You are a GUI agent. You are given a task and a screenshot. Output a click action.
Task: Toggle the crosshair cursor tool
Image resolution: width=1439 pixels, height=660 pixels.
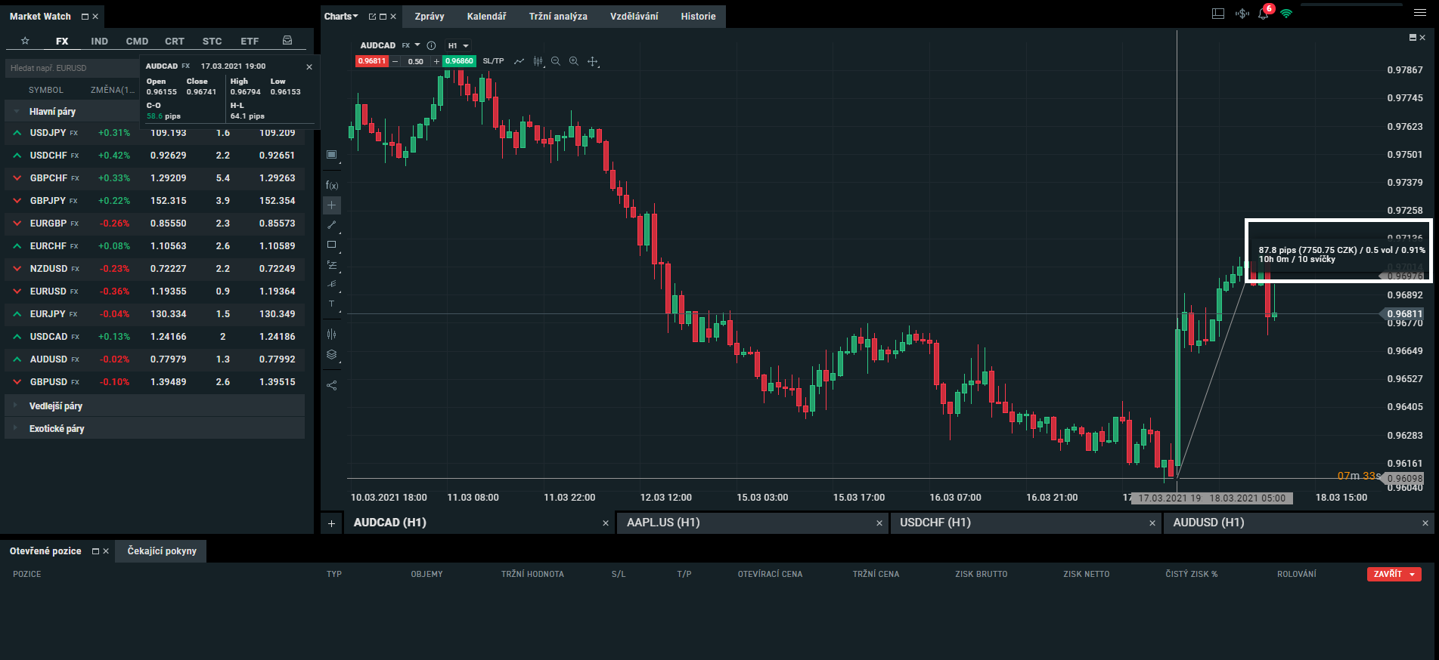[x=331, y=205]
